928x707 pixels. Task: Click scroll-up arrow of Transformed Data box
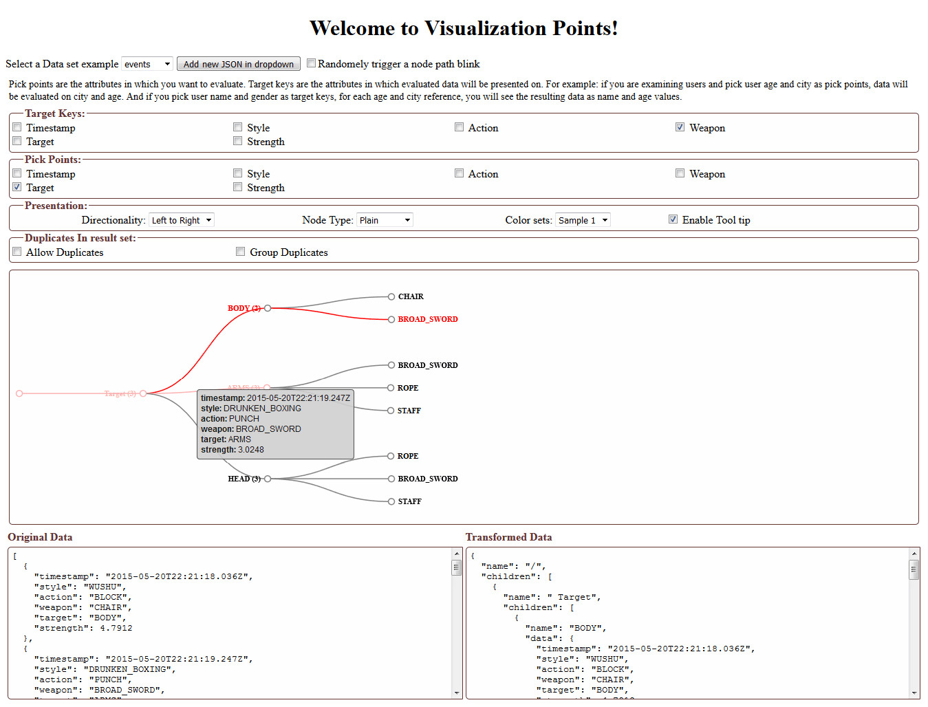(914, 554)
